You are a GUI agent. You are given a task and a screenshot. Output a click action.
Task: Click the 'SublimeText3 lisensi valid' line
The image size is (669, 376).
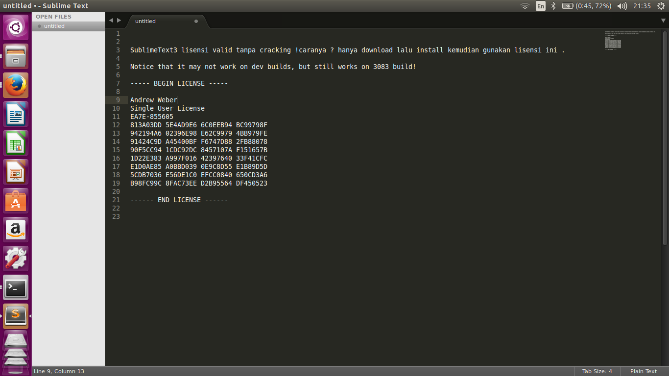pos(348,50)
